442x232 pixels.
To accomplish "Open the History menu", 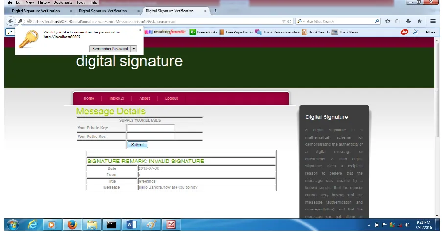I will (44, 2).
